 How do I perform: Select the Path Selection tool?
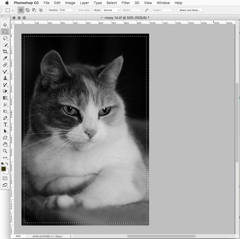coord(5,131)
